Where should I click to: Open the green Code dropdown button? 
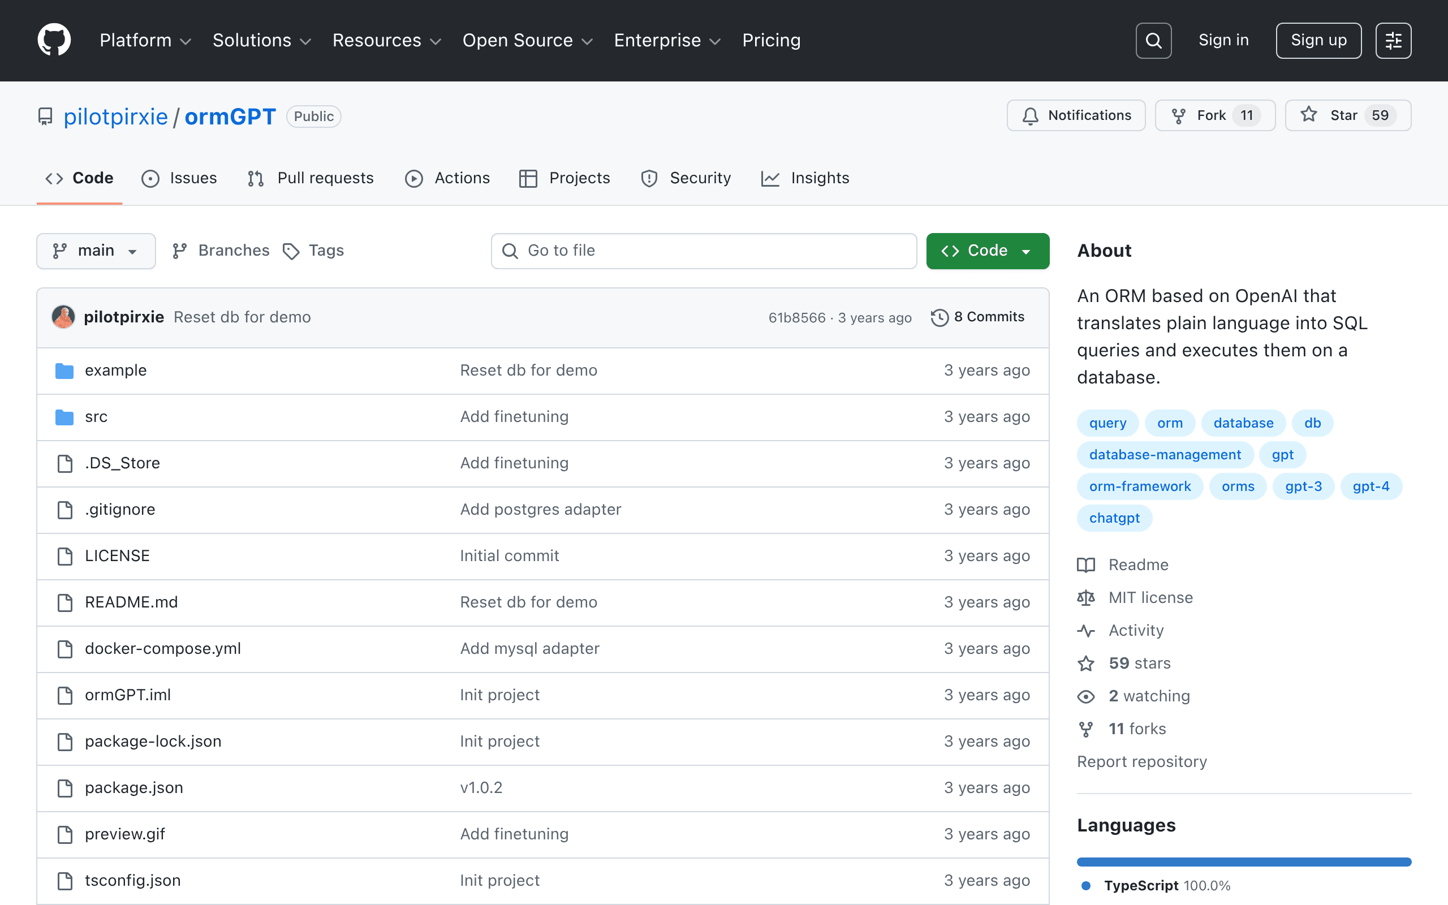pyautogui.click(x=987, y=251)
